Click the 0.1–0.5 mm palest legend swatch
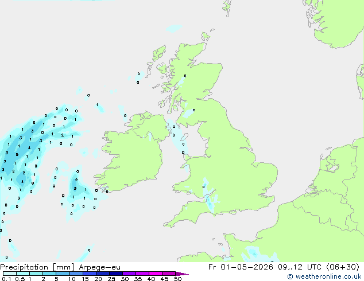 10,274
